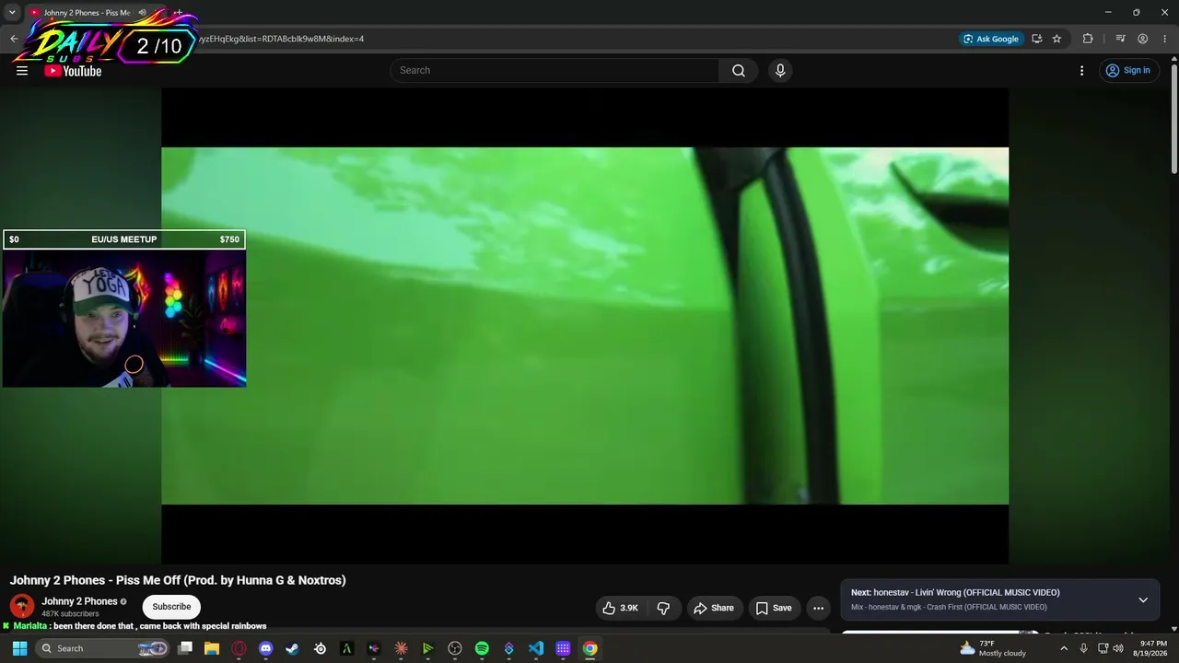Open more actions ellipsis under video
1179x663 pixels.
tap(818, 608)
